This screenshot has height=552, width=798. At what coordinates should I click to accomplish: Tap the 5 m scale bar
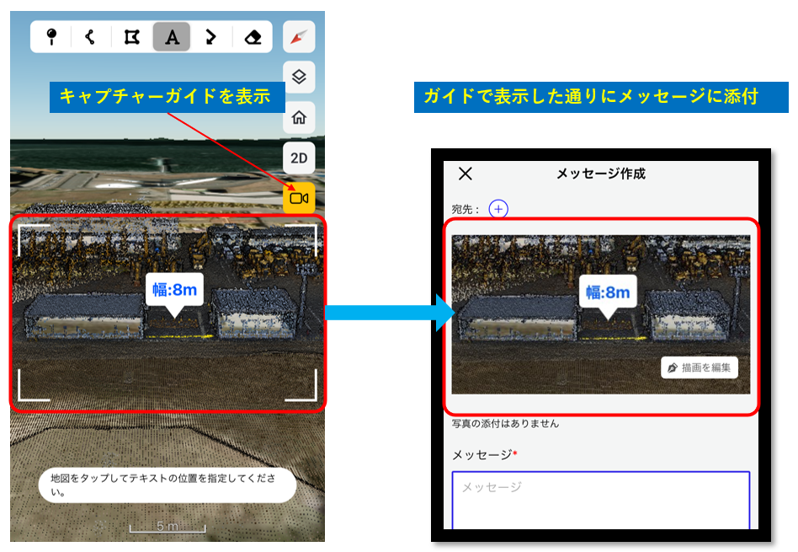pyautogui.click(x=168, y=527)
